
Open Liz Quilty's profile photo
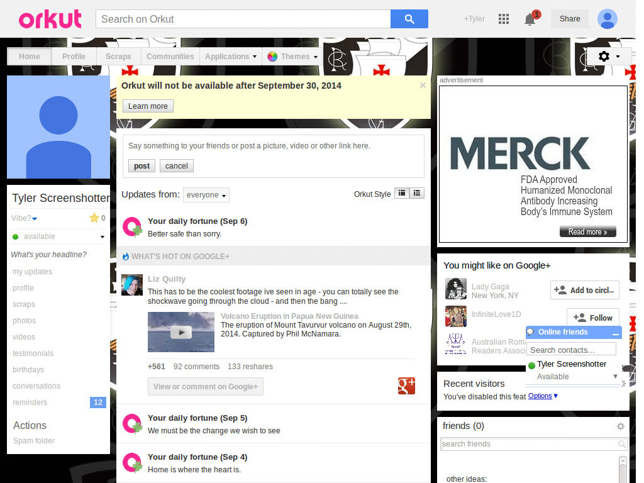(x=132, y=285)
